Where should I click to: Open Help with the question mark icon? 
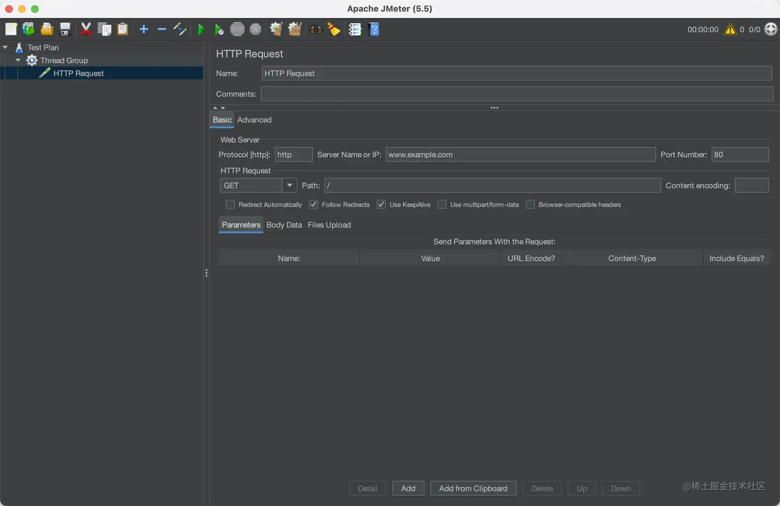pos(375,29)
